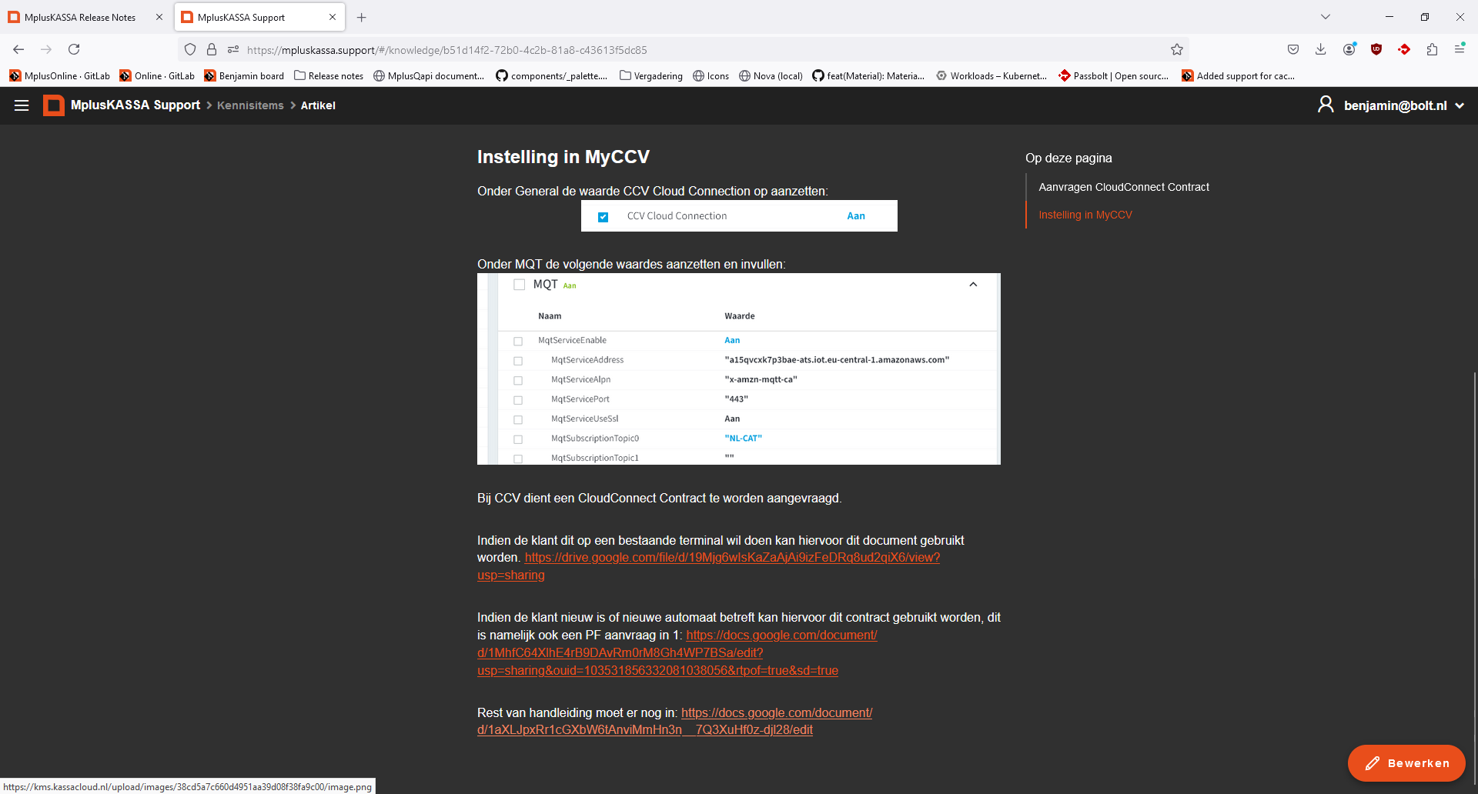Collapse the MQT section chevron
1478x794 pixels.
[x=973, y=284]
